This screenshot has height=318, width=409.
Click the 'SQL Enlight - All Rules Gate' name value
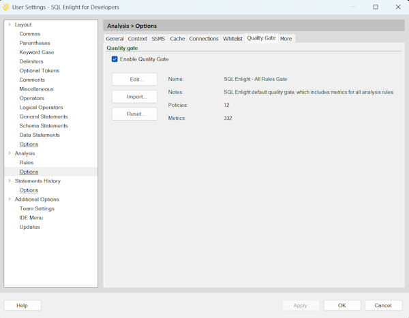255,79
